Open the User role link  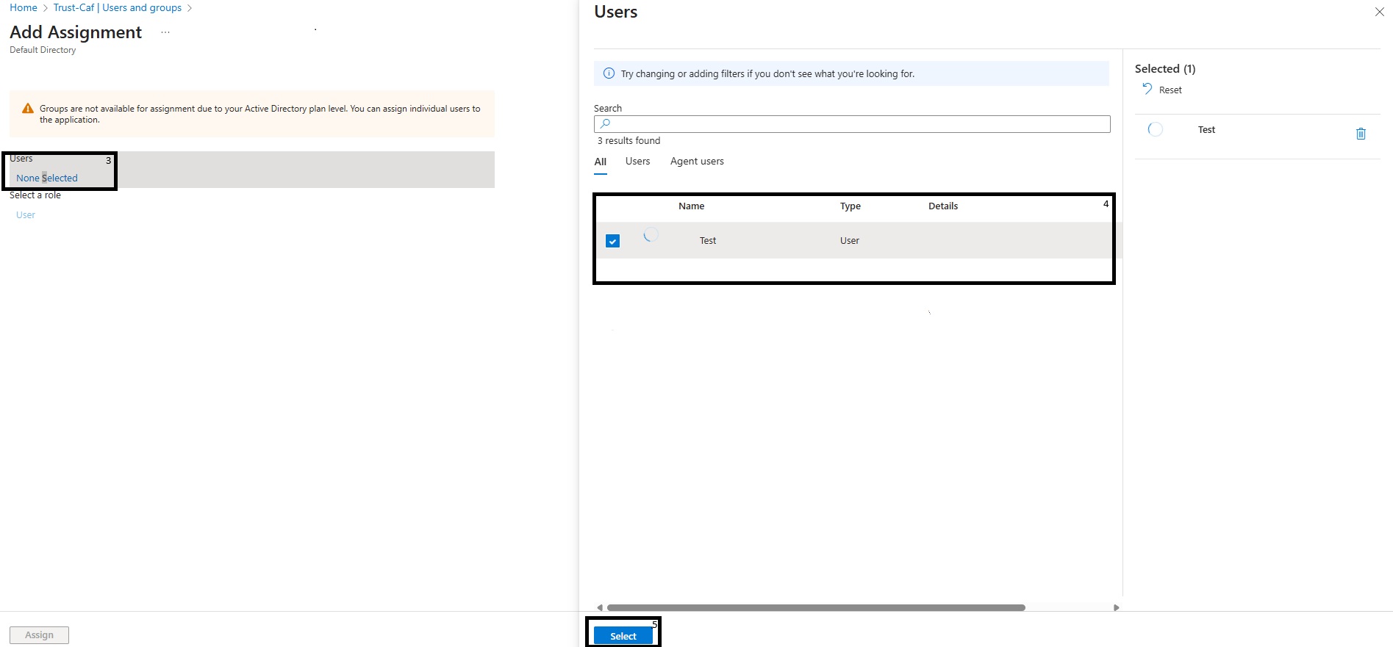tap(26, 215)
